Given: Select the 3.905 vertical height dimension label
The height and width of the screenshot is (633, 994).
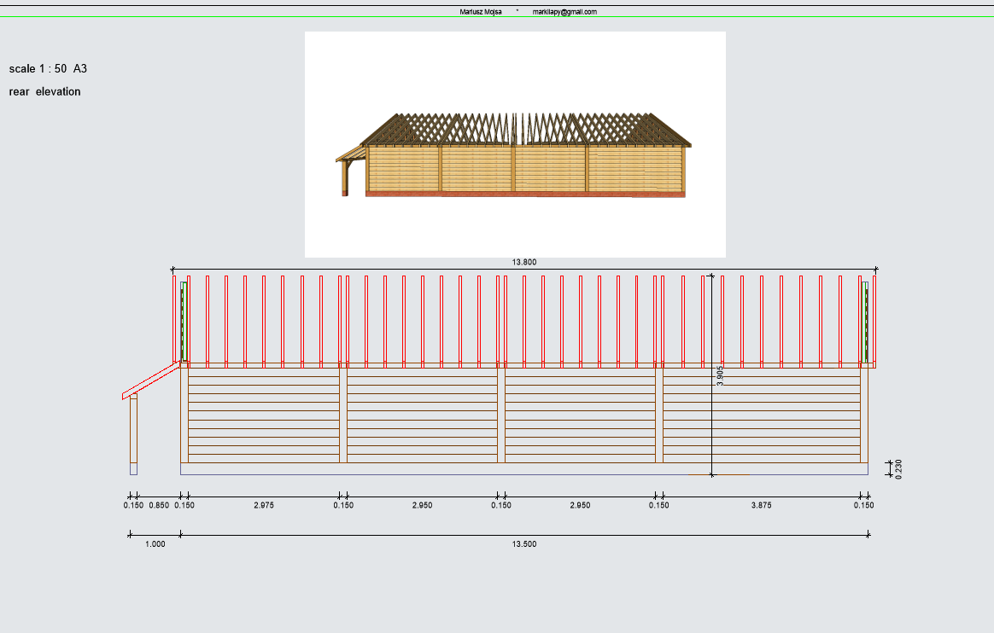Looking at the screenshot, I should click(x=720, y=376).
